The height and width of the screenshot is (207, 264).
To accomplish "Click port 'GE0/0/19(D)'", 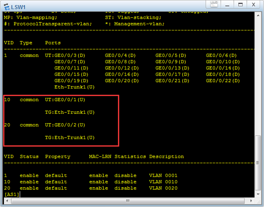I will [x=71, y=81].
